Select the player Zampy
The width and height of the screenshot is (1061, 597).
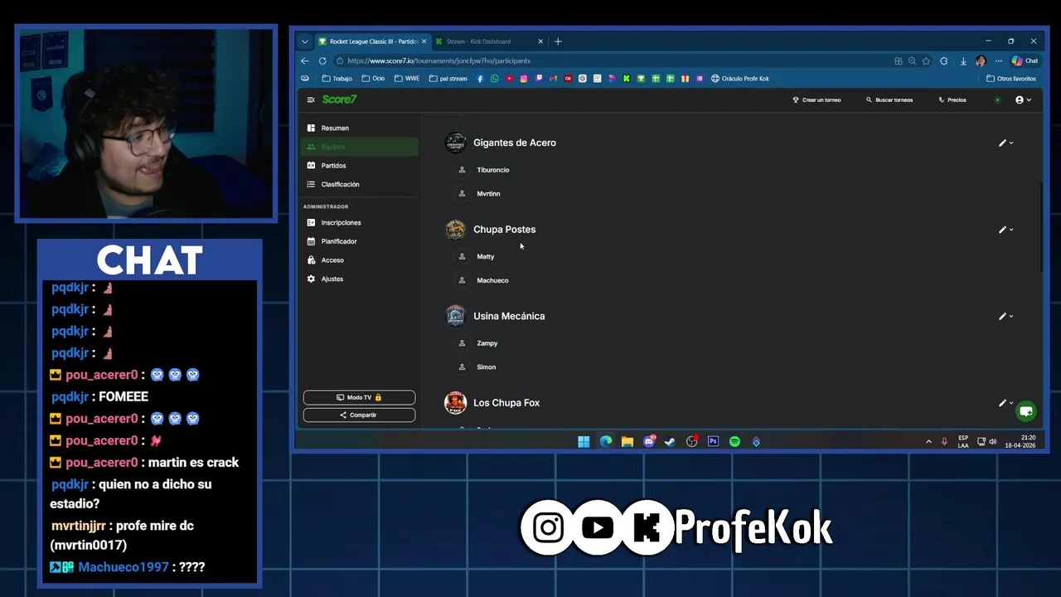487,343
